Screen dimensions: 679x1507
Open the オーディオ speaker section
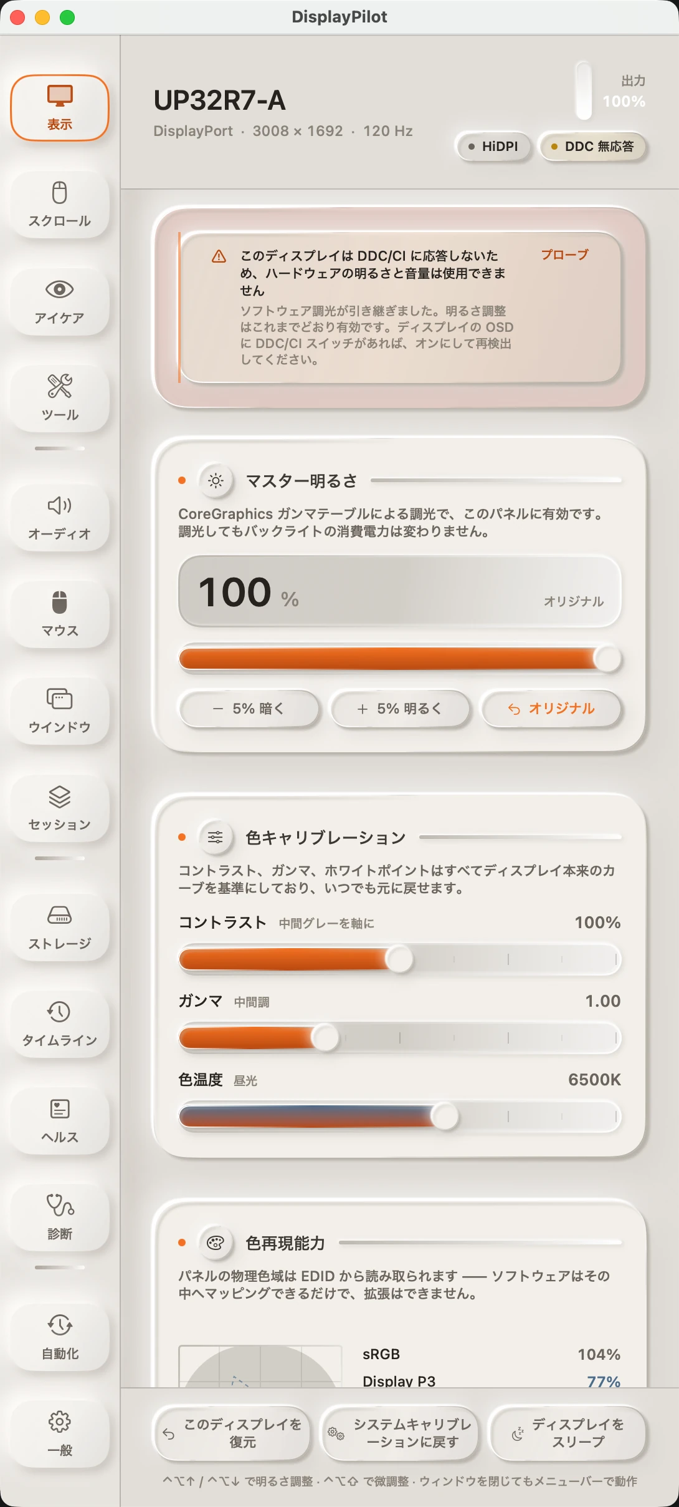[x=60, y=517]
